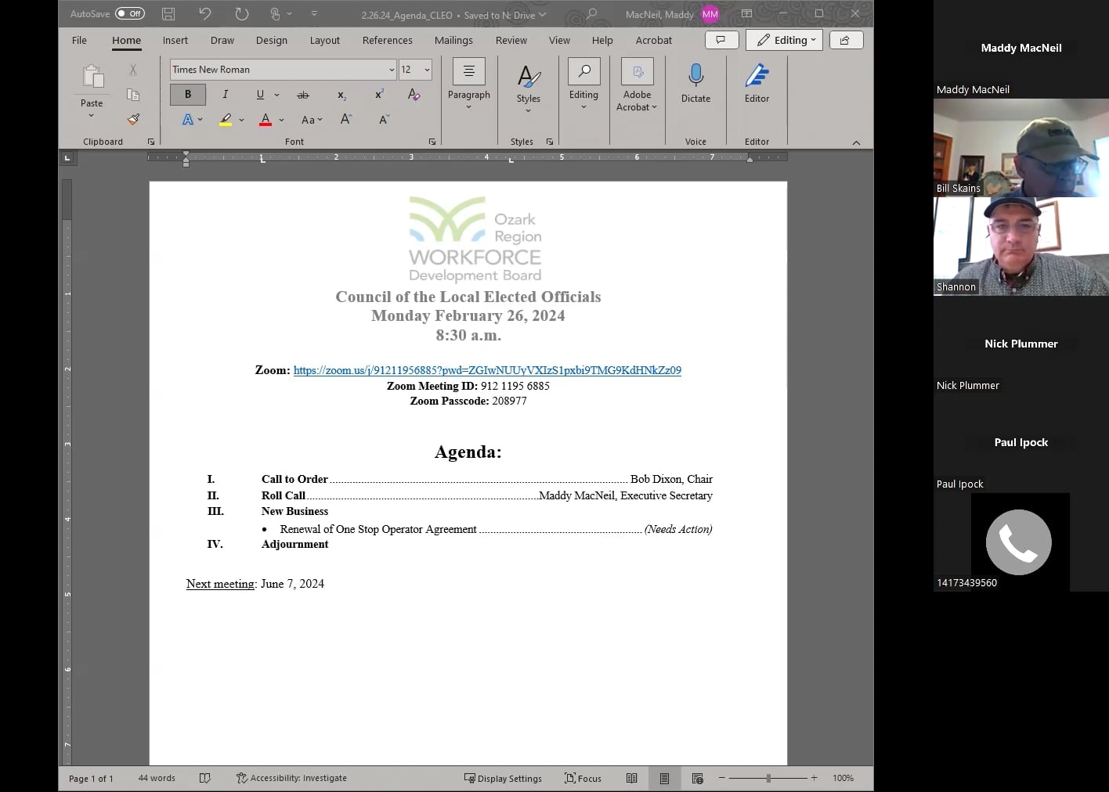Click Accessibility: Investigate in status bar
This screenshot has width=1109, height=792.
[x=291, y=778]
